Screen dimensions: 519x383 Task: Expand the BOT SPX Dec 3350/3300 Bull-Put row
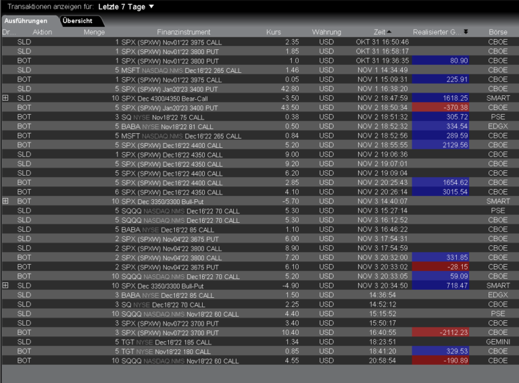pyautogui.click(x=5, y=201)
